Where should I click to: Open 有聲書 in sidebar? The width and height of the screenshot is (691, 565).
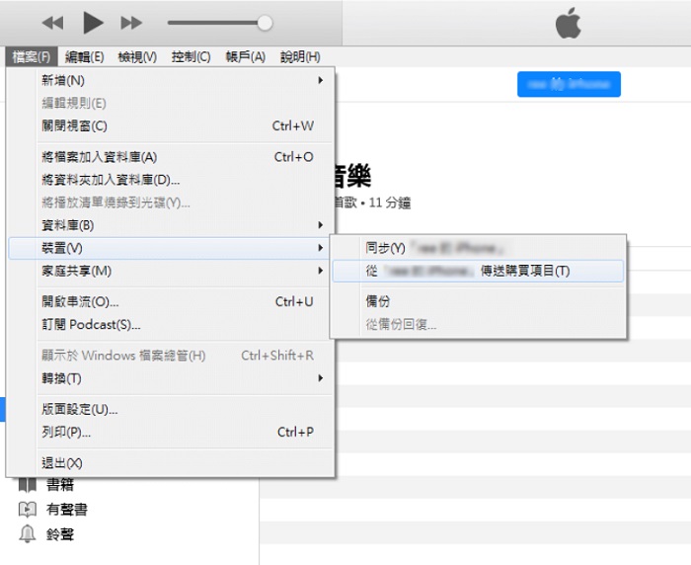67,510
